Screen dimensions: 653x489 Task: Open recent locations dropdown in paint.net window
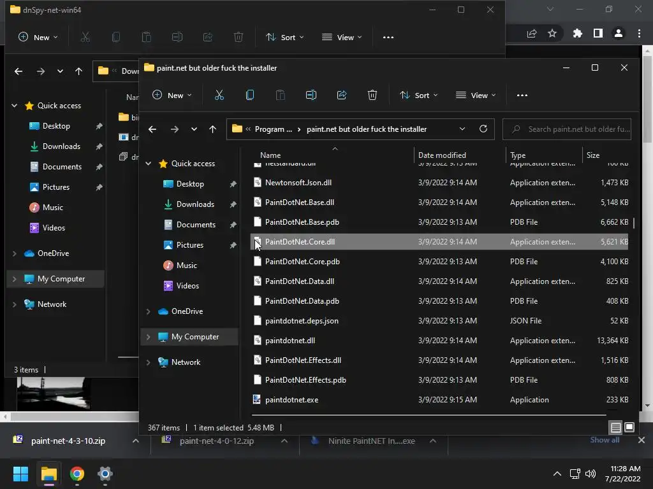click(194, 129)
